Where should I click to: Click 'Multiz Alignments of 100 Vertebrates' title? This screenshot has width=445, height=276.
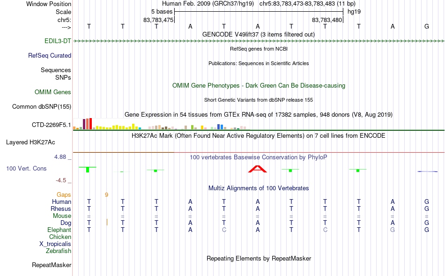259,188
